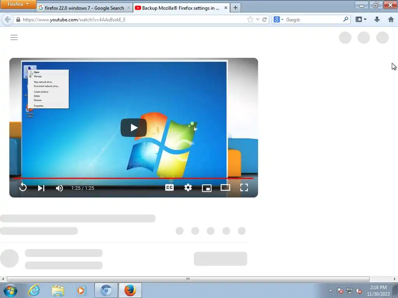Open the Firefox application menu

[18, 4]
